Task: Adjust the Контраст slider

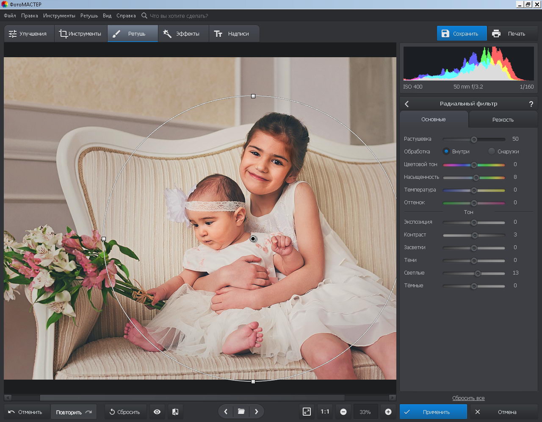Action: tap(475, 235)
